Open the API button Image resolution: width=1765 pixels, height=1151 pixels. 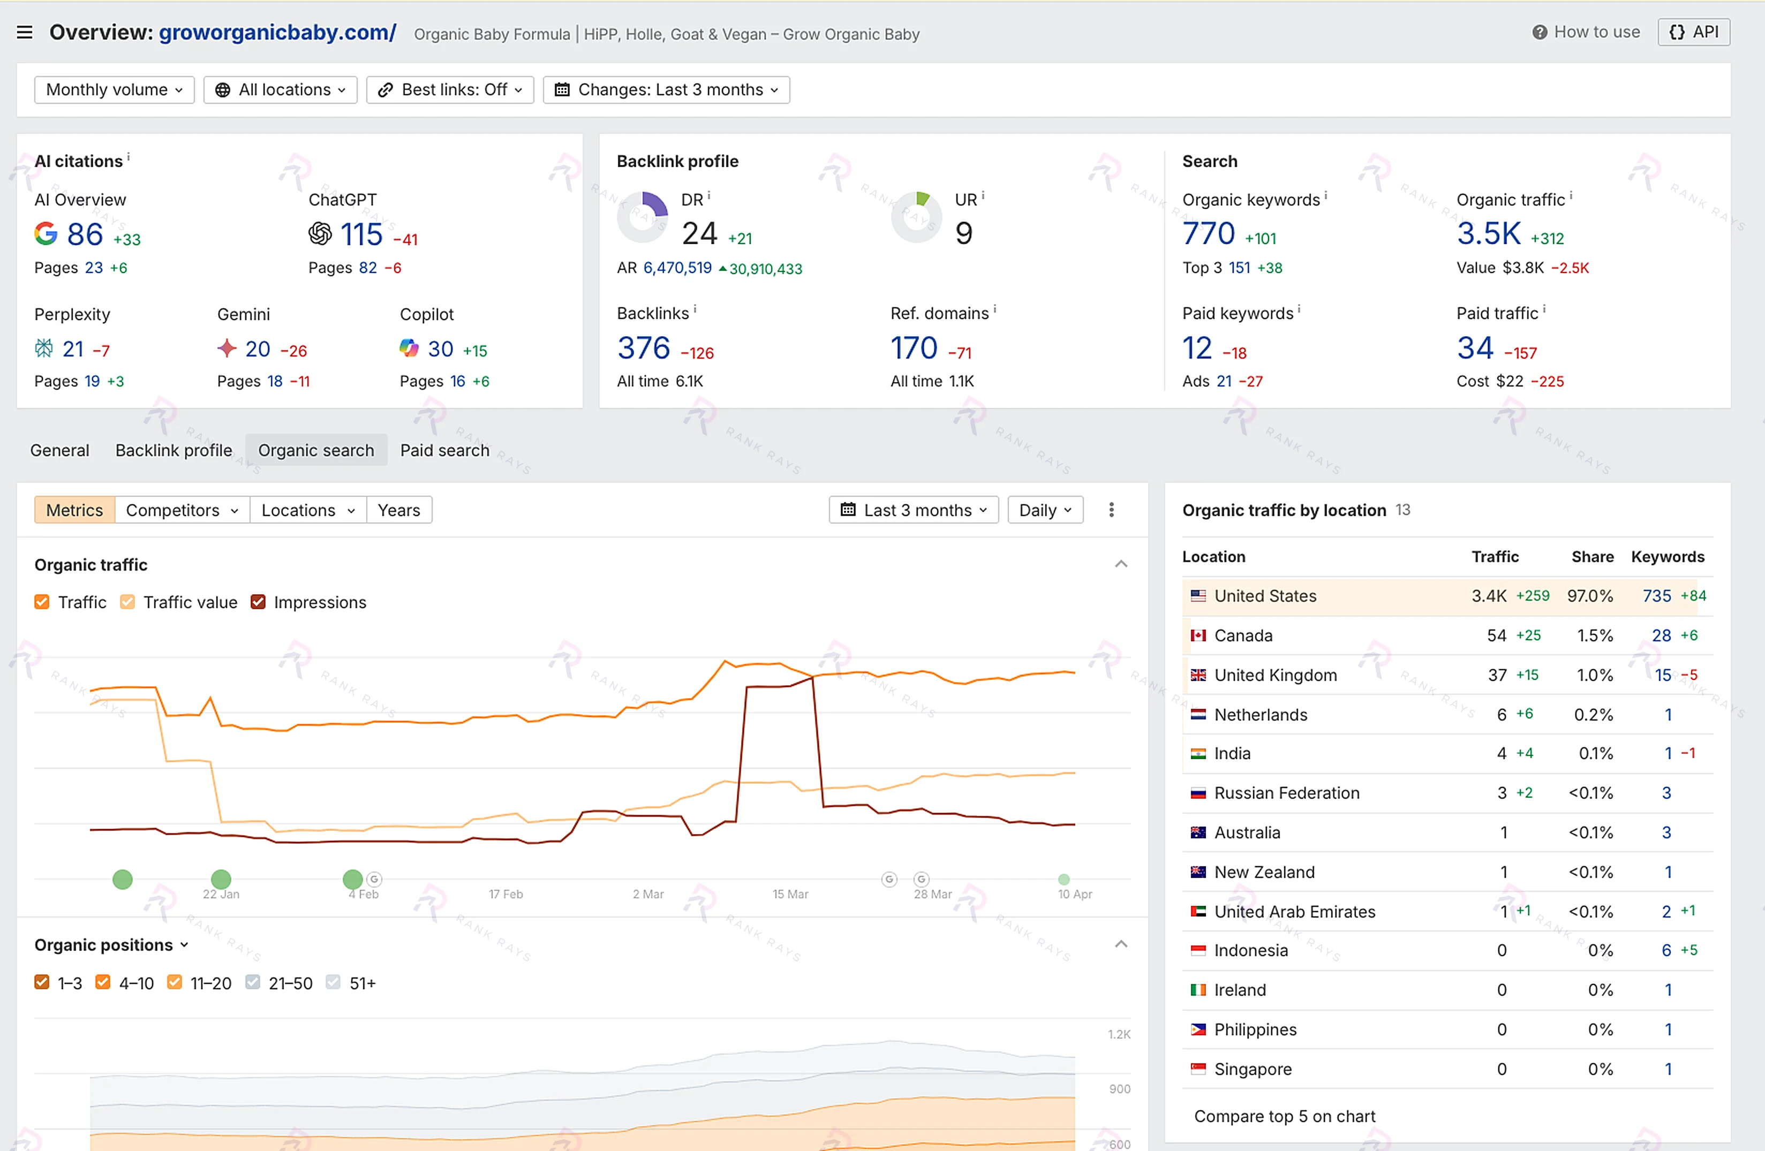coord(1693,32)
